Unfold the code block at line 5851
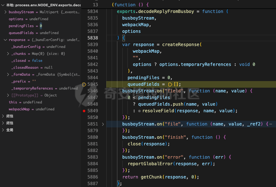The width and height of the screenshot is (276, 187). click(103, 124)
